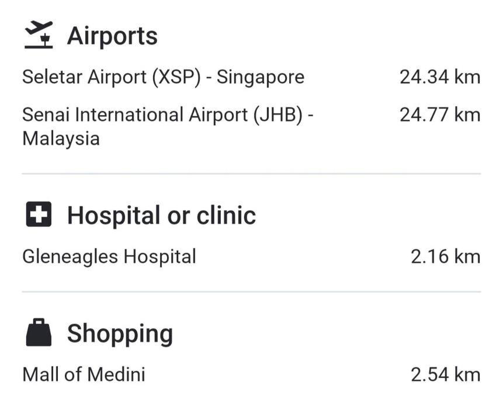Click the divider line below Airports section
Screen dimensions: 503x399
pos(251,174)
